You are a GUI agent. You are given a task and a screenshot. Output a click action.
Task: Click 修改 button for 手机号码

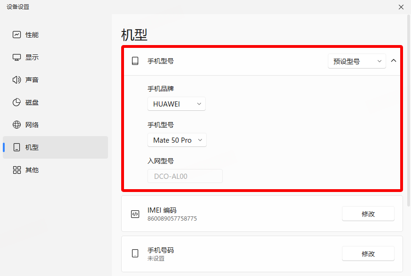pos(368,253)
